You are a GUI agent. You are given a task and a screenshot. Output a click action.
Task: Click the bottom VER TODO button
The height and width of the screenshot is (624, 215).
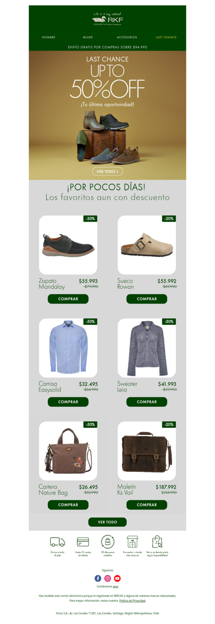[x=107, y=522]
